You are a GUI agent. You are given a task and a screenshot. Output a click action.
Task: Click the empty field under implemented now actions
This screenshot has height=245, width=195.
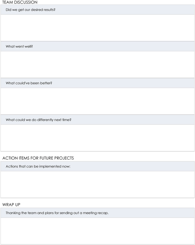tap(98, 185)
